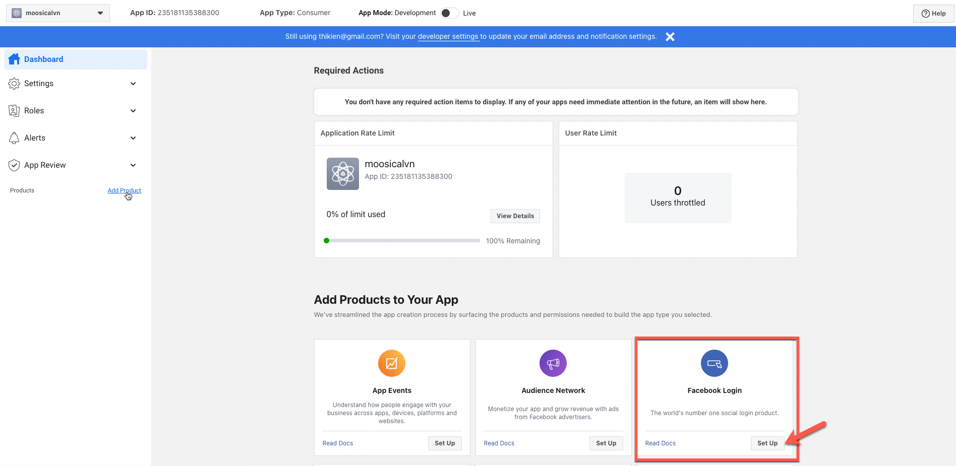Expand the App Review sidebar section

[x=133, y=165]
